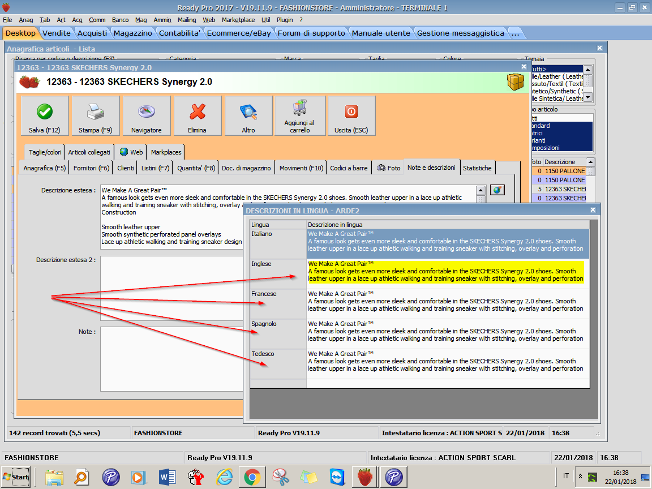Open the Altro magnifier button
The image size is (652, 489).
click(248, 115)
